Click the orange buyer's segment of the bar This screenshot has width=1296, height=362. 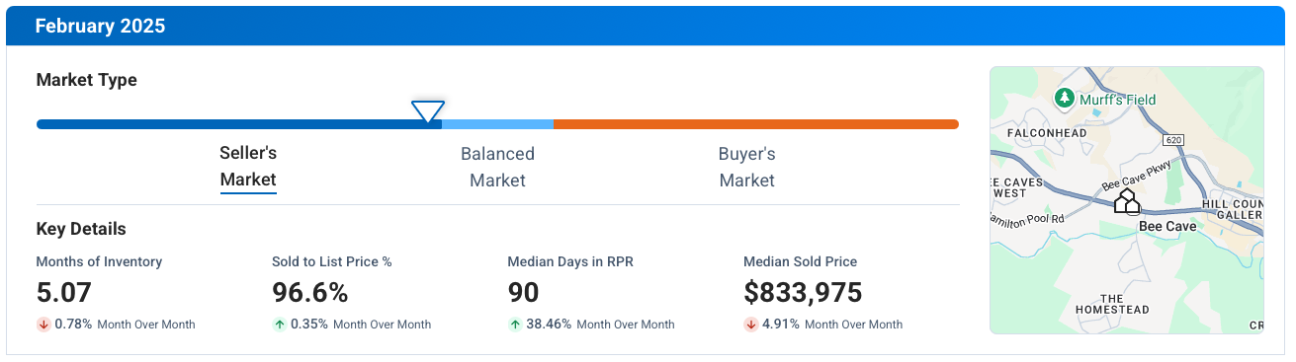[x=755, y=124]
